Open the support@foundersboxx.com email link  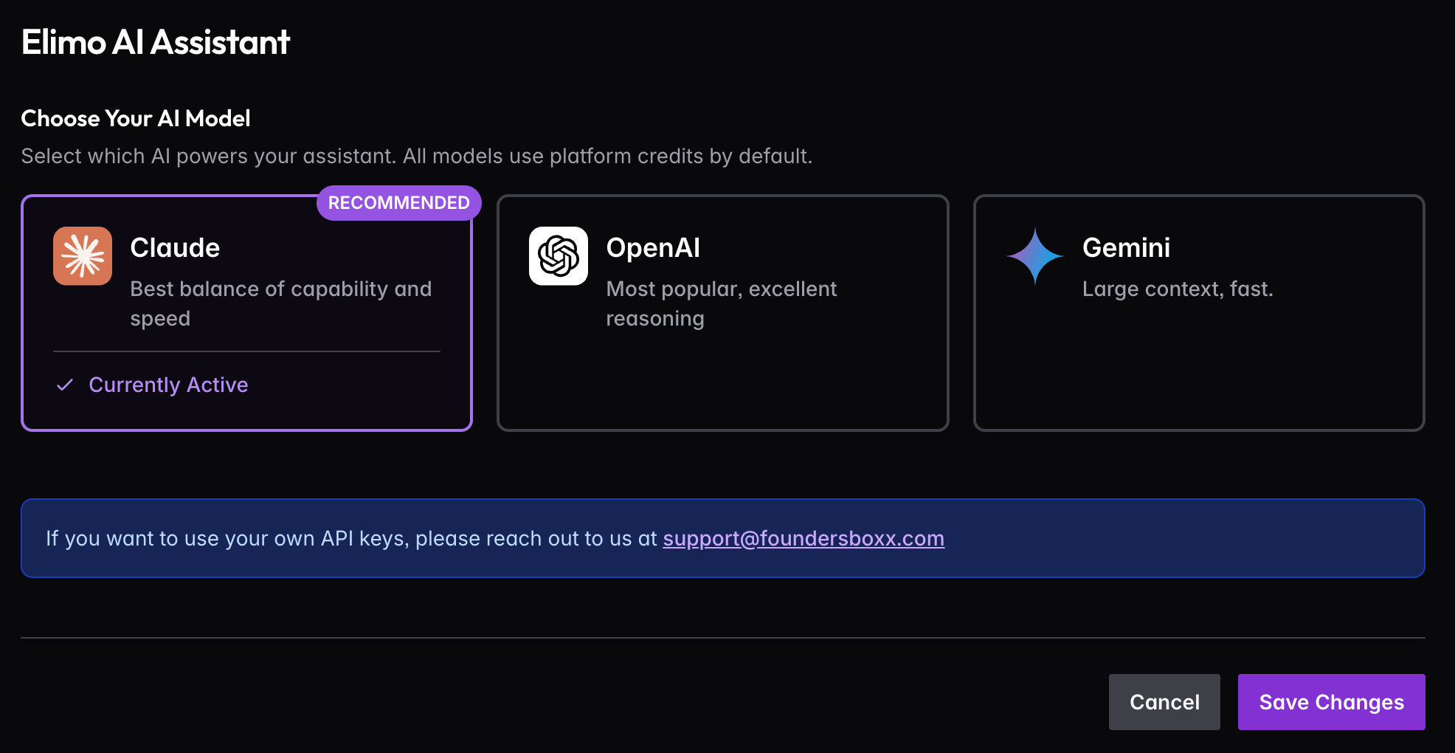(803, 538)
